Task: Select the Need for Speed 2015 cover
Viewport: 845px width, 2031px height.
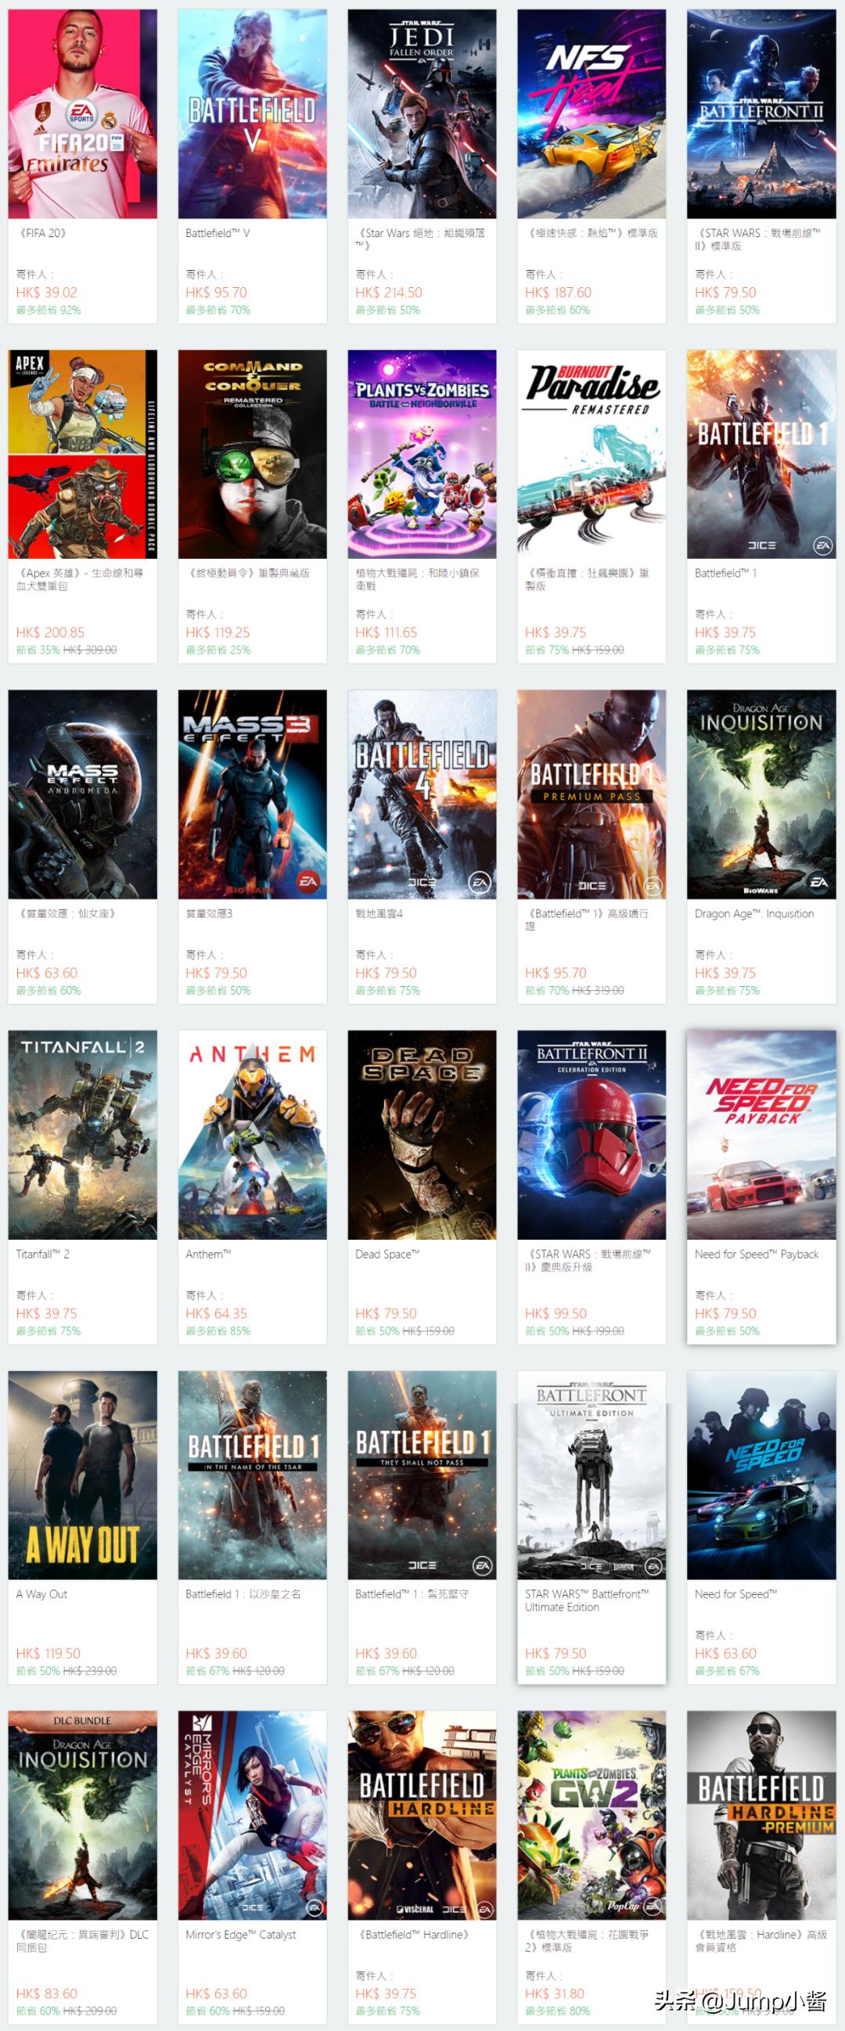Action: click(x=761, y=1475)
